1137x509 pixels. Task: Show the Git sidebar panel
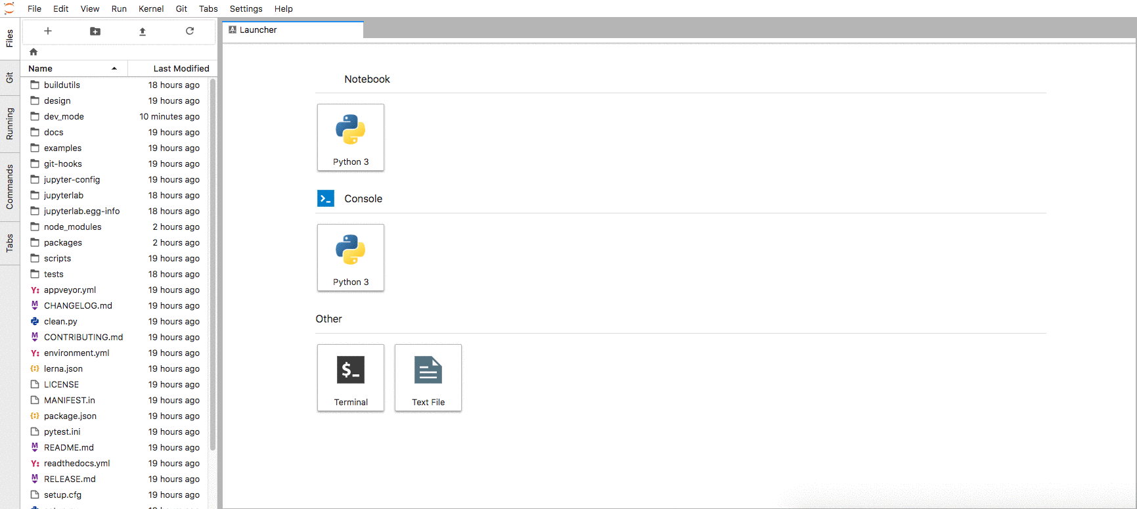coord(10,77)
